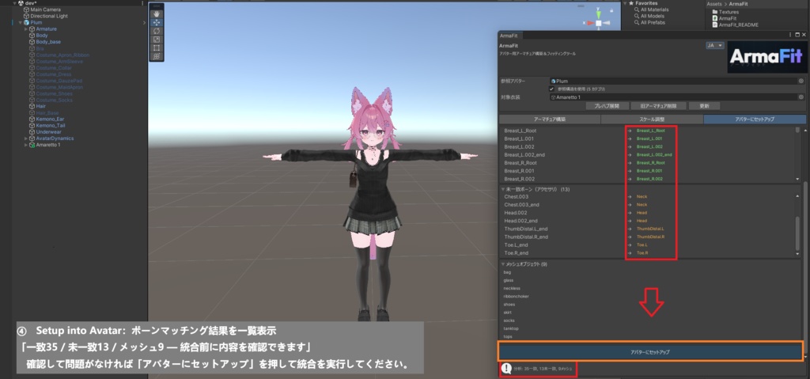Screen dimensions: 810x379
Task: Open the object picker for the Plum field
Action: (801, 81)
